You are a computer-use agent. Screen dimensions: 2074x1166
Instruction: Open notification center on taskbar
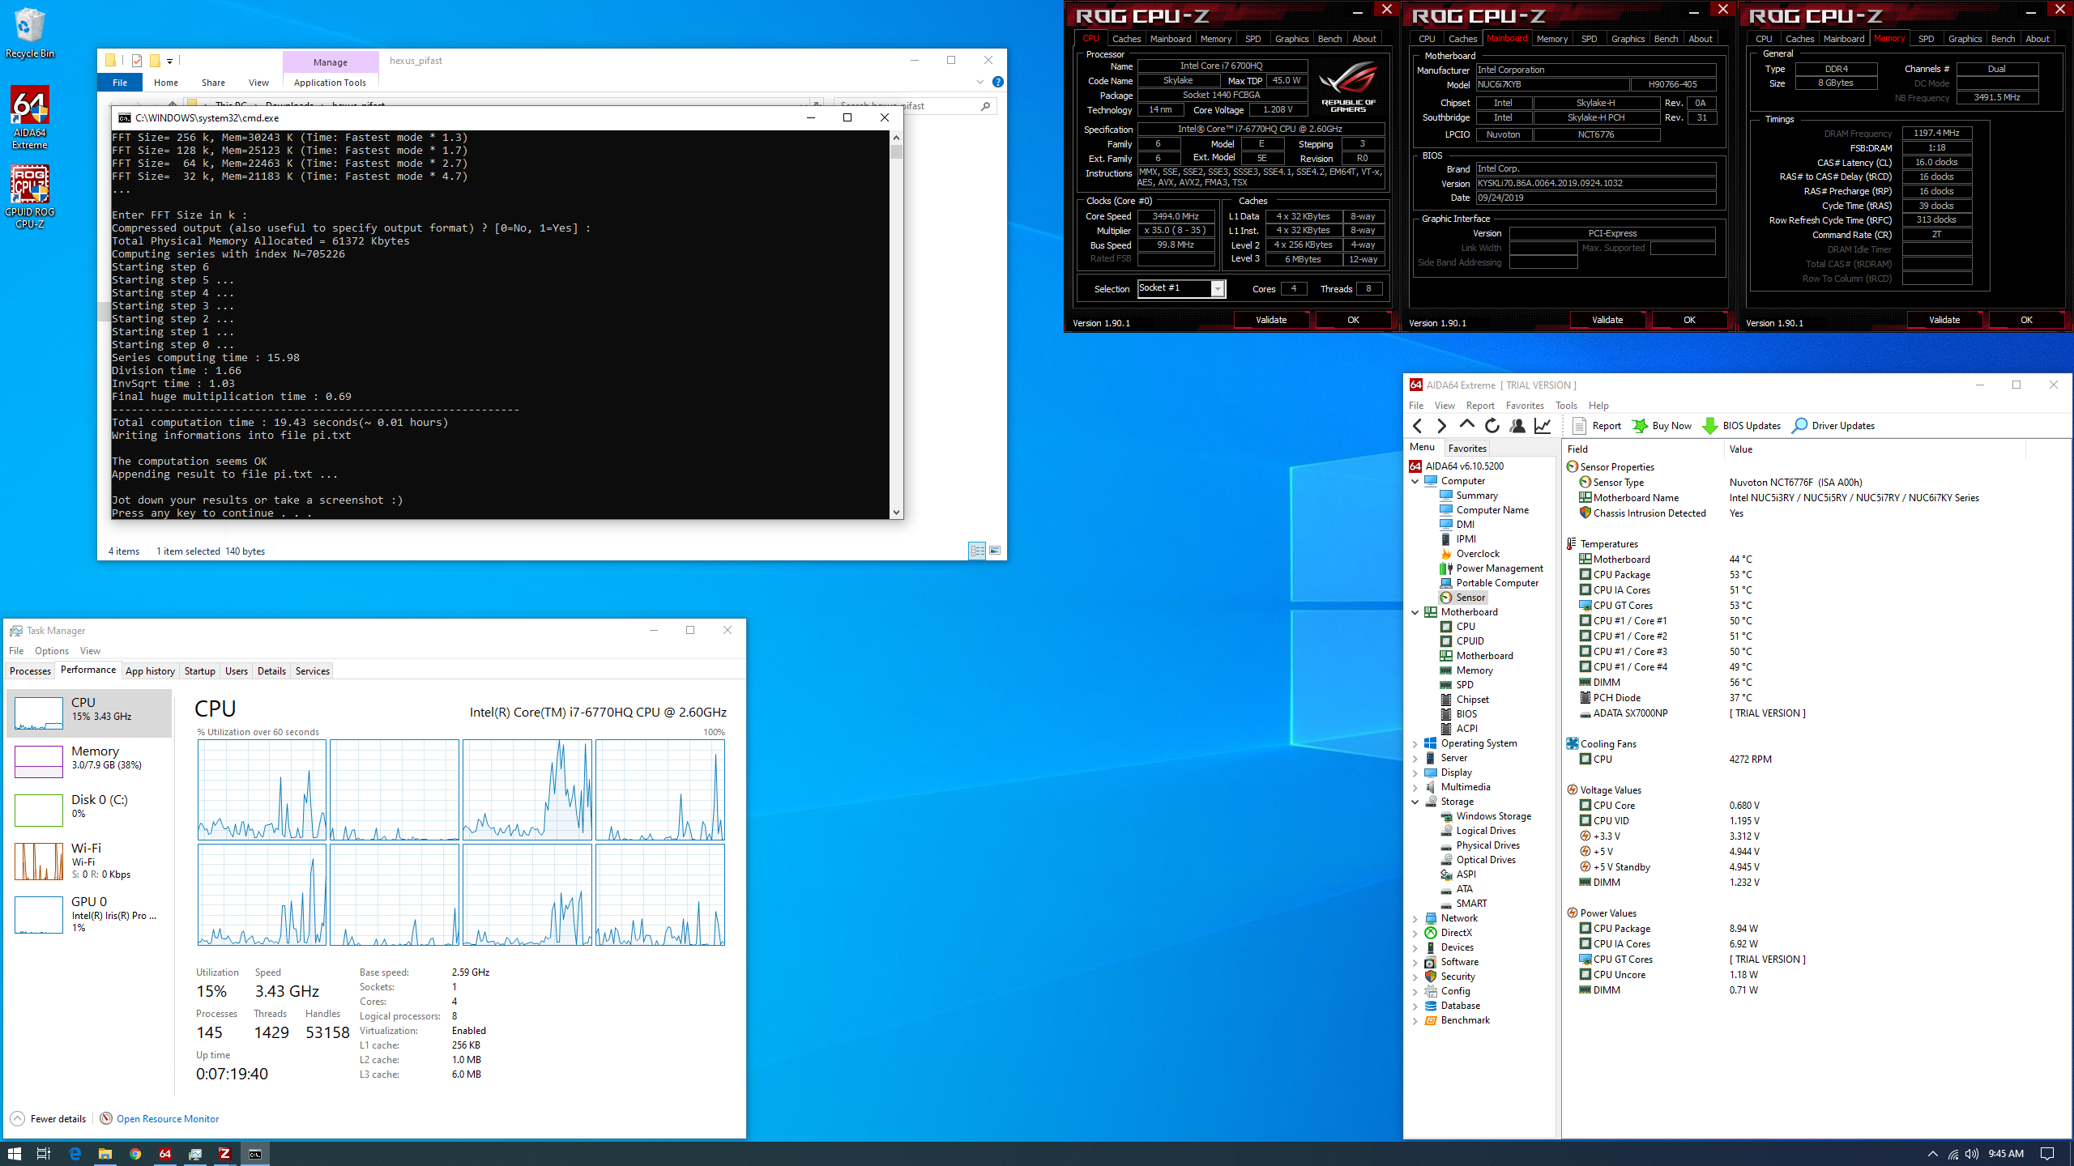[x=2047, y=1154]
